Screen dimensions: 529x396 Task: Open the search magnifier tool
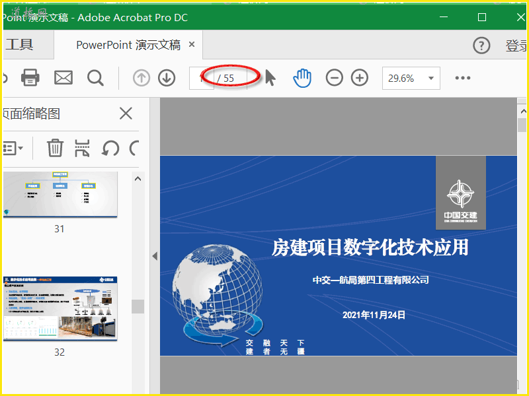point(95,78)
